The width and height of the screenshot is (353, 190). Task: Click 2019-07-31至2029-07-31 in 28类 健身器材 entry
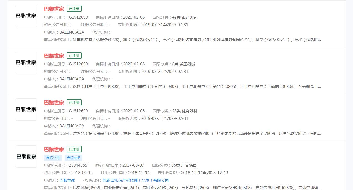165,118
